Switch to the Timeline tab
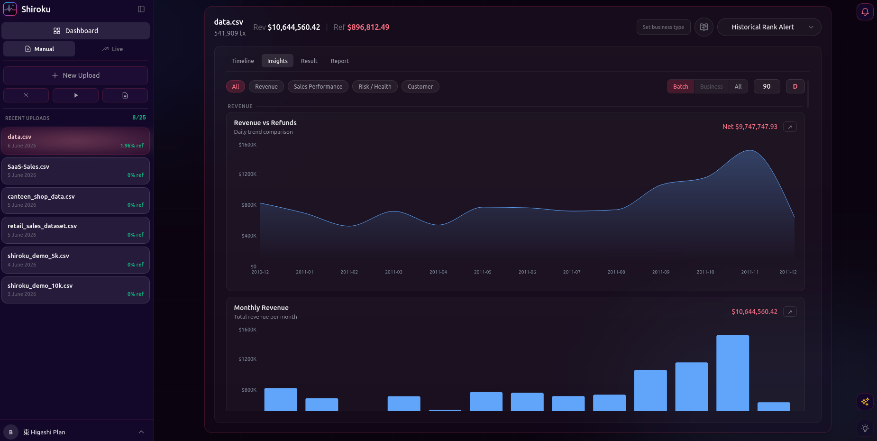 click(x=243, y=61)
